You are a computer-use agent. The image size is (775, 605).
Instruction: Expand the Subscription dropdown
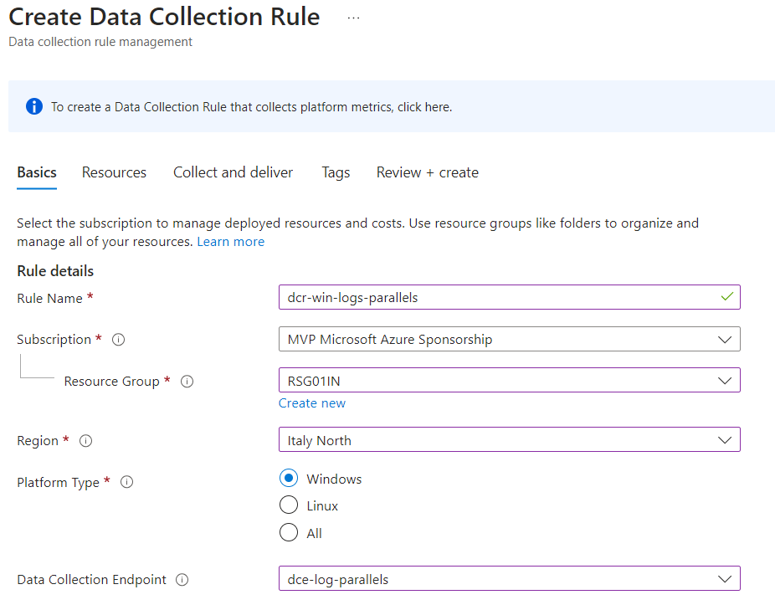point(509,339)
